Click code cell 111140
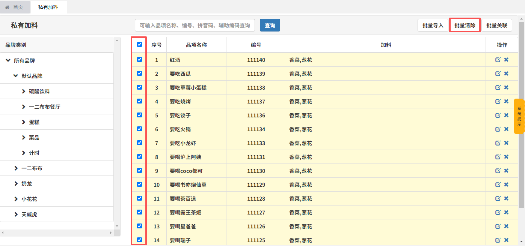 (x=256, y=60)
